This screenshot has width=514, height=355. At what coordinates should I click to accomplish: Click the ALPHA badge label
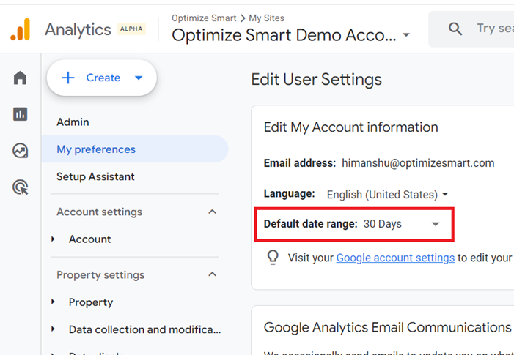[131, 29]
